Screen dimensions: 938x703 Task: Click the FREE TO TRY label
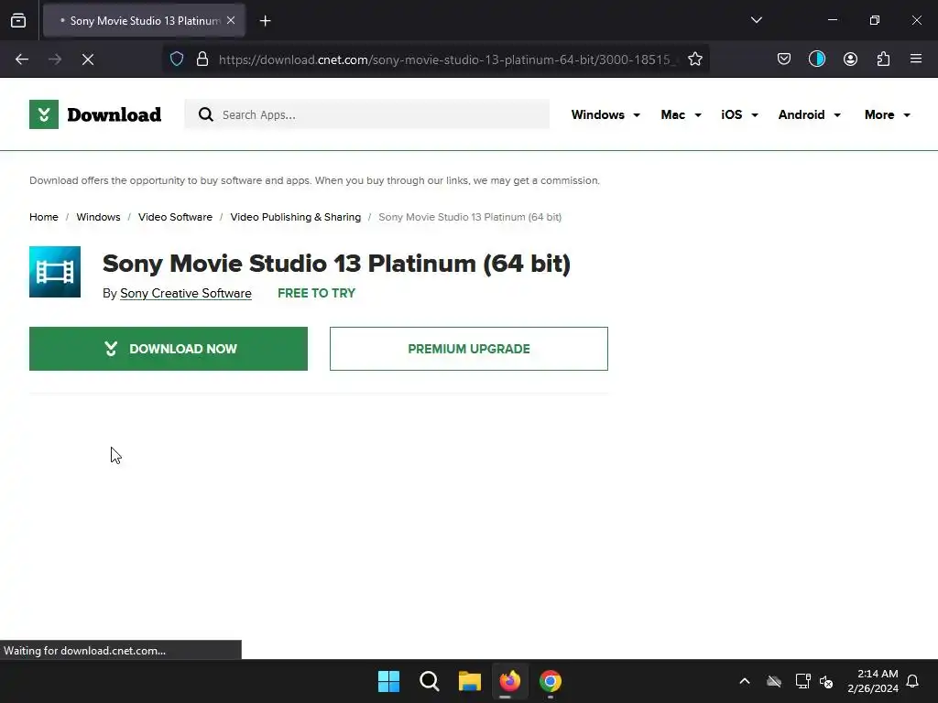click(x=316, y=294)
